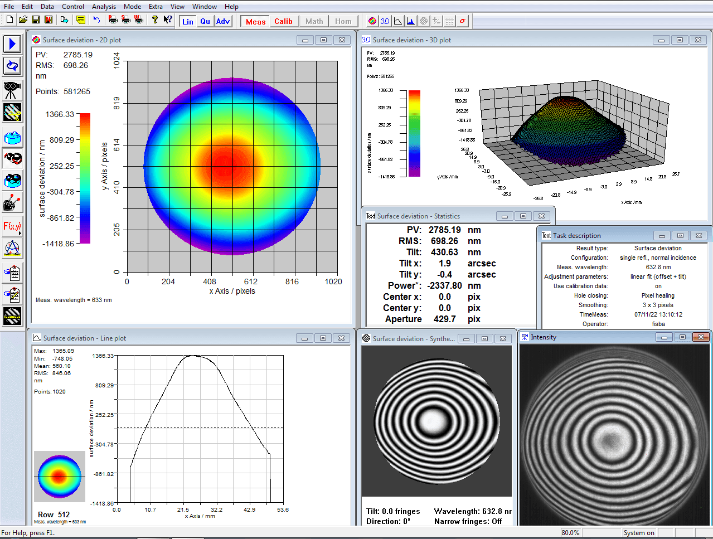Viewport: 713px width, 539px height.
Task: Toggle Qu mode button
Action: pos(205,21)
